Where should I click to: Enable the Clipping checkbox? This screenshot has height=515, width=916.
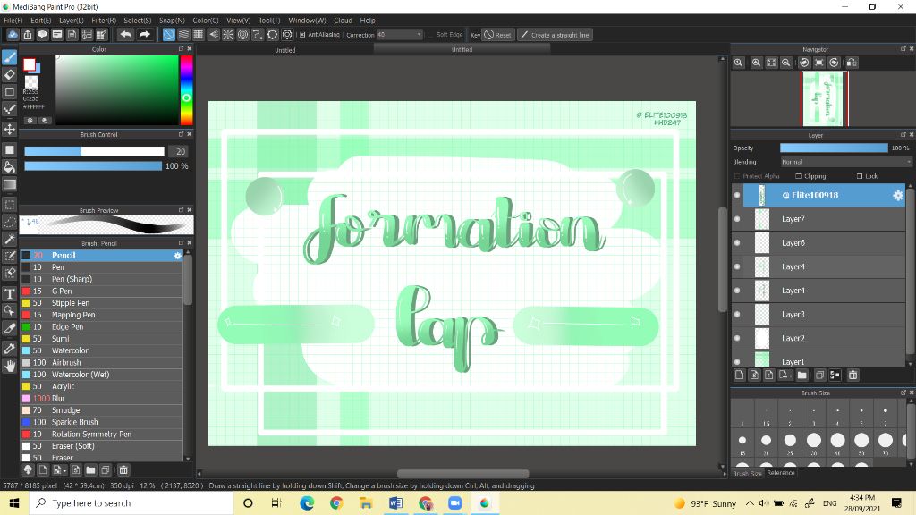[x=798, y=176]
